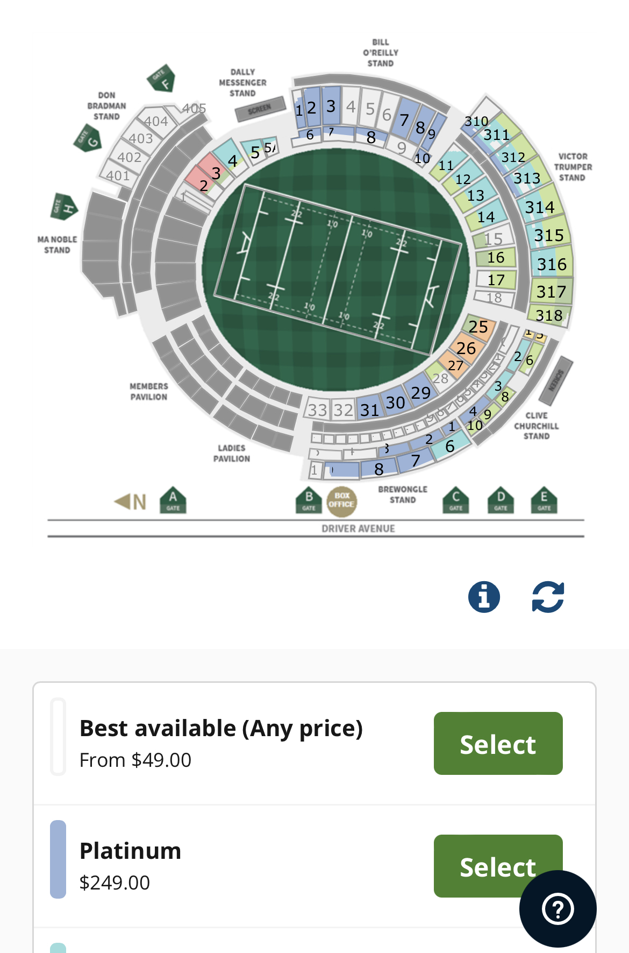This screenshot has height=953, width=629.
Task: Click the refresh map icon
Action: click(548, 597)
